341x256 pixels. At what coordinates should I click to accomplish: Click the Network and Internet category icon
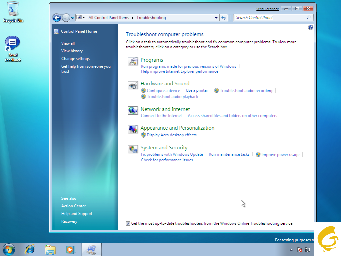tap(133, 110)
